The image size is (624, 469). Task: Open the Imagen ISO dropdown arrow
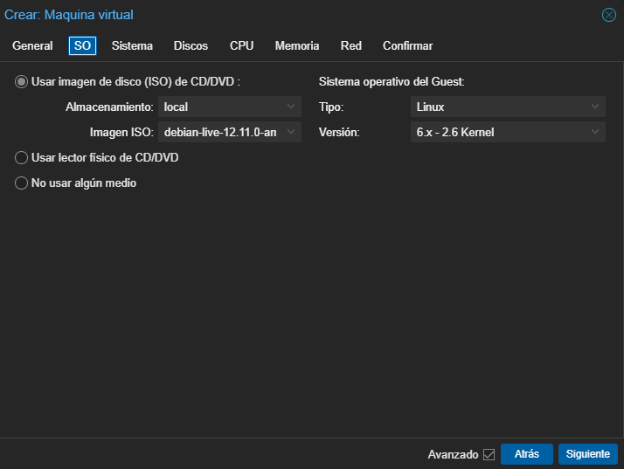point(291,133)
